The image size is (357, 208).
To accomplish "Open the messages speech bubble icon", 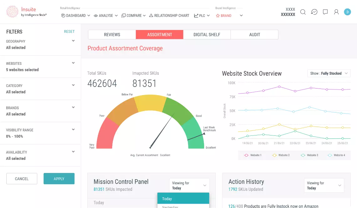I will point(325,12).
